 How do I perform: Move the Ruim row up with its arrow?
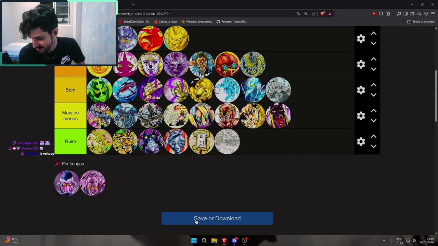[374, 136]
